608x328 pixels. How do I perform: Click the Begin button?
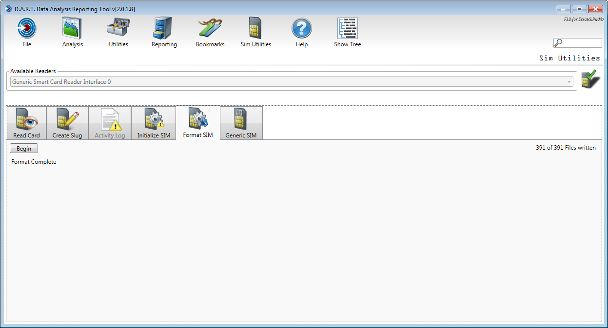pos(24,149)
